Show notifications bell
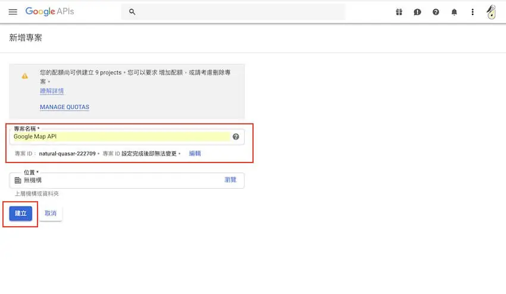The width and height of the screenshot is (506, 294). coord(454,12)
